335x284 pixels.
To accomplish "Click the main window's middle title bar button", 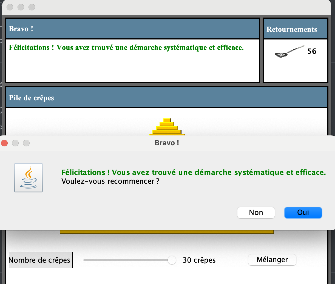I will coord(21,7).
